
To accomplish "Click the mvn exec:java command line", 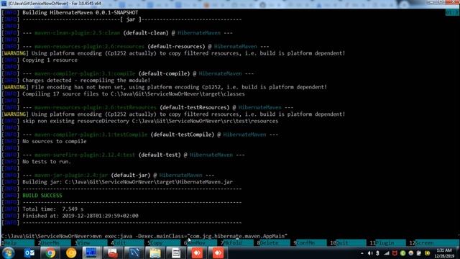I will click(144, 236).
